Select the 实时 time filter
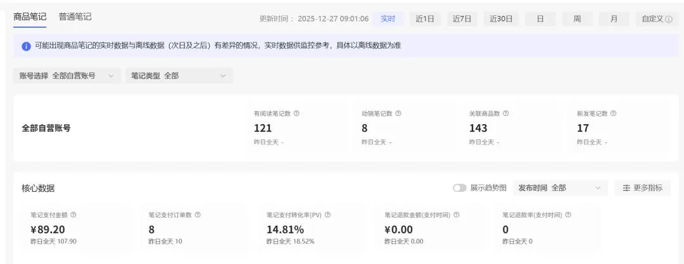Image resolution: width=684 pixels, height=264 pixels. pos(388,19)
